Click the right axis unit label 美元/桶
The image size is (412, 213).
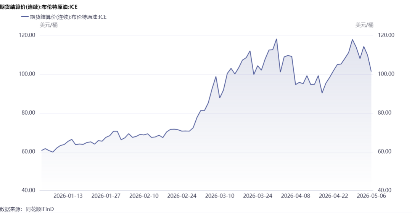364,25
